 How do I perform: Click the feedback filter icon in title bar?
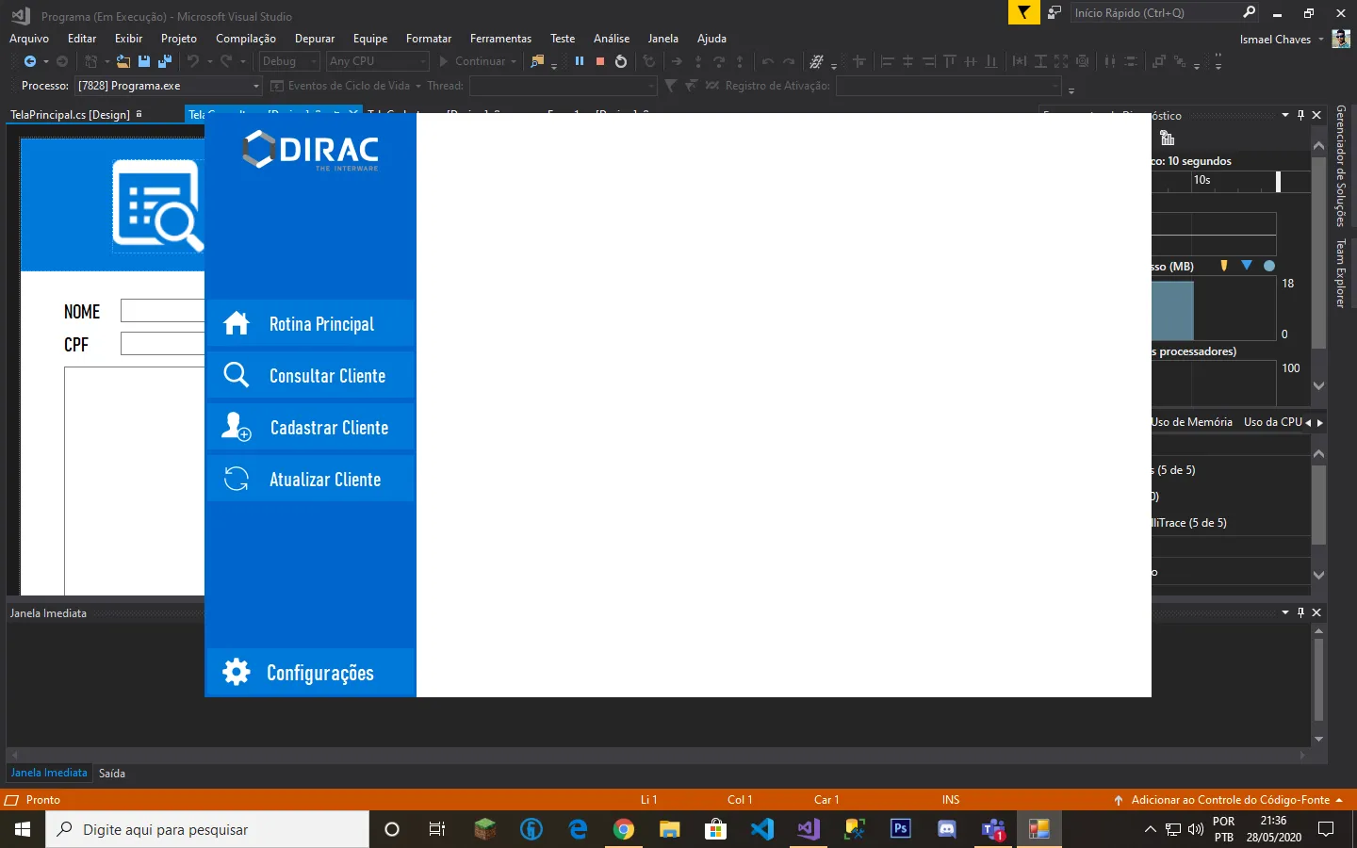pos(1023,12)
